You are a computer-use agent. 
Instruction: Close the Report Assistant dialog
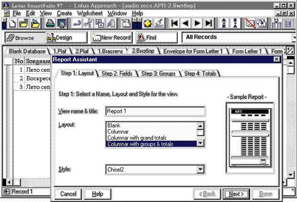click(276, 59)
